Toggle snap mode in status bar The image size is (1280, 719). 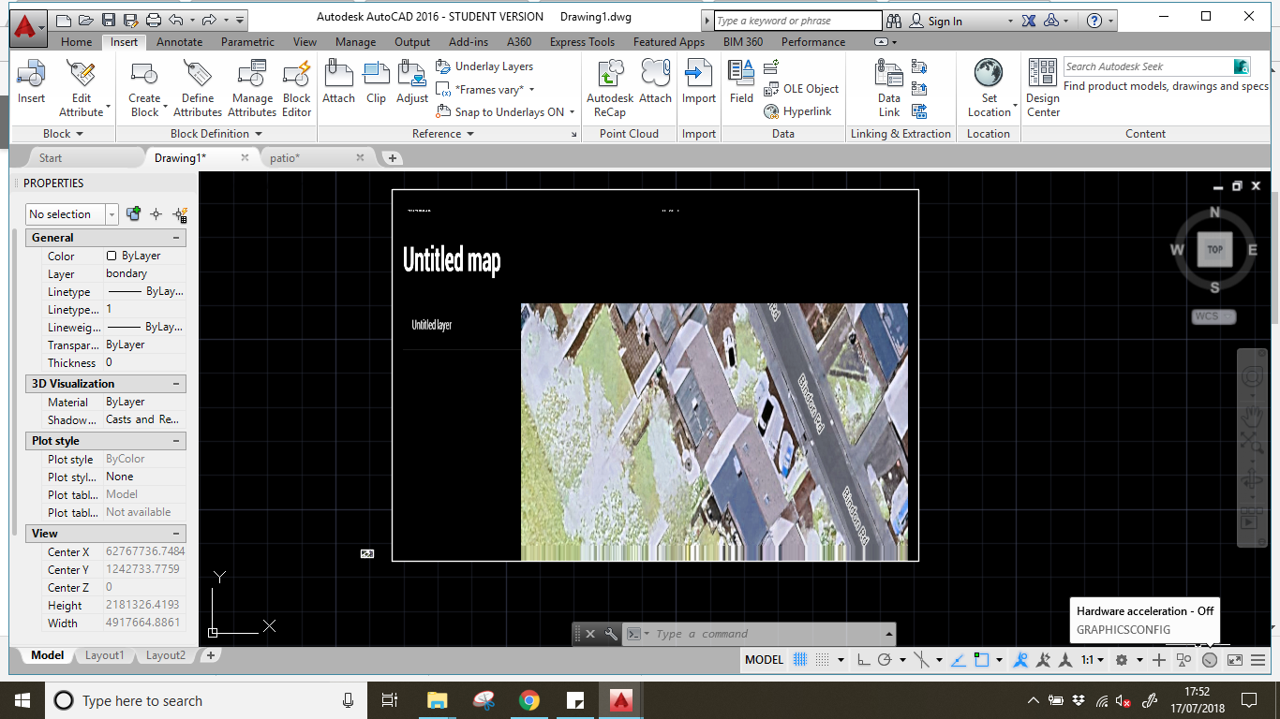pos(822,660)
